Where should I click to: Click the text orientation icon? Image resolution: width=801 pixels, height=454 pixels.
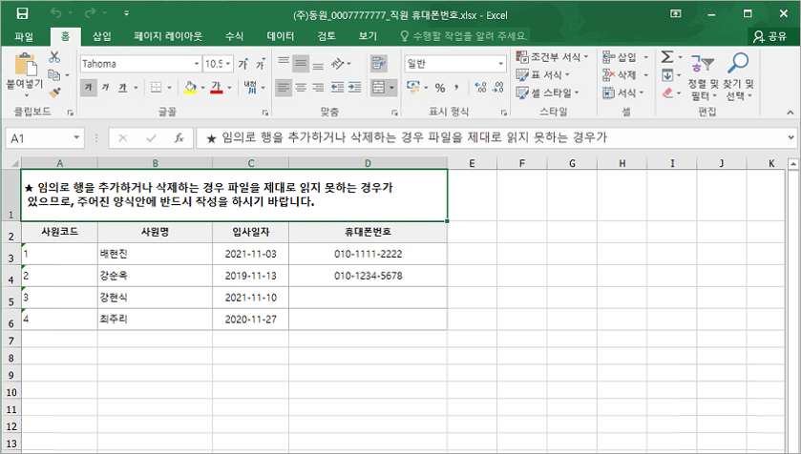(x=338, y=64)
